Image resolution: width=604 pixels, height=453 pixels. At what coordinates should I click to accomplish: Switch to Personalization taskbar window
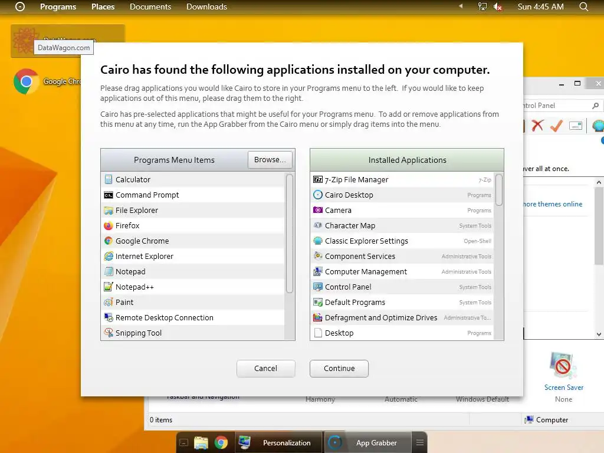pyautogui.click(x=278, y=442)
